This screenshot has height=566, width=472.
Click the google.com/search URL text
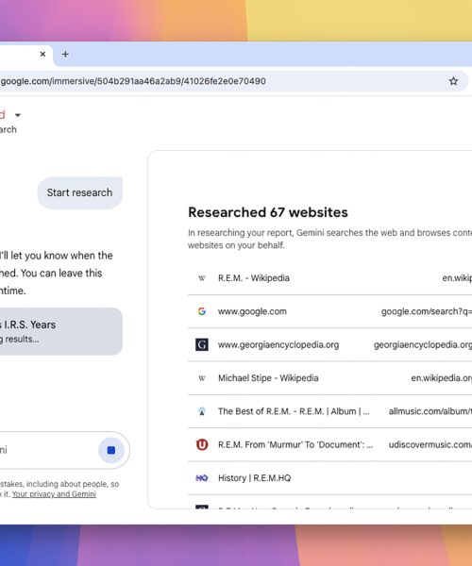(427, 311)
